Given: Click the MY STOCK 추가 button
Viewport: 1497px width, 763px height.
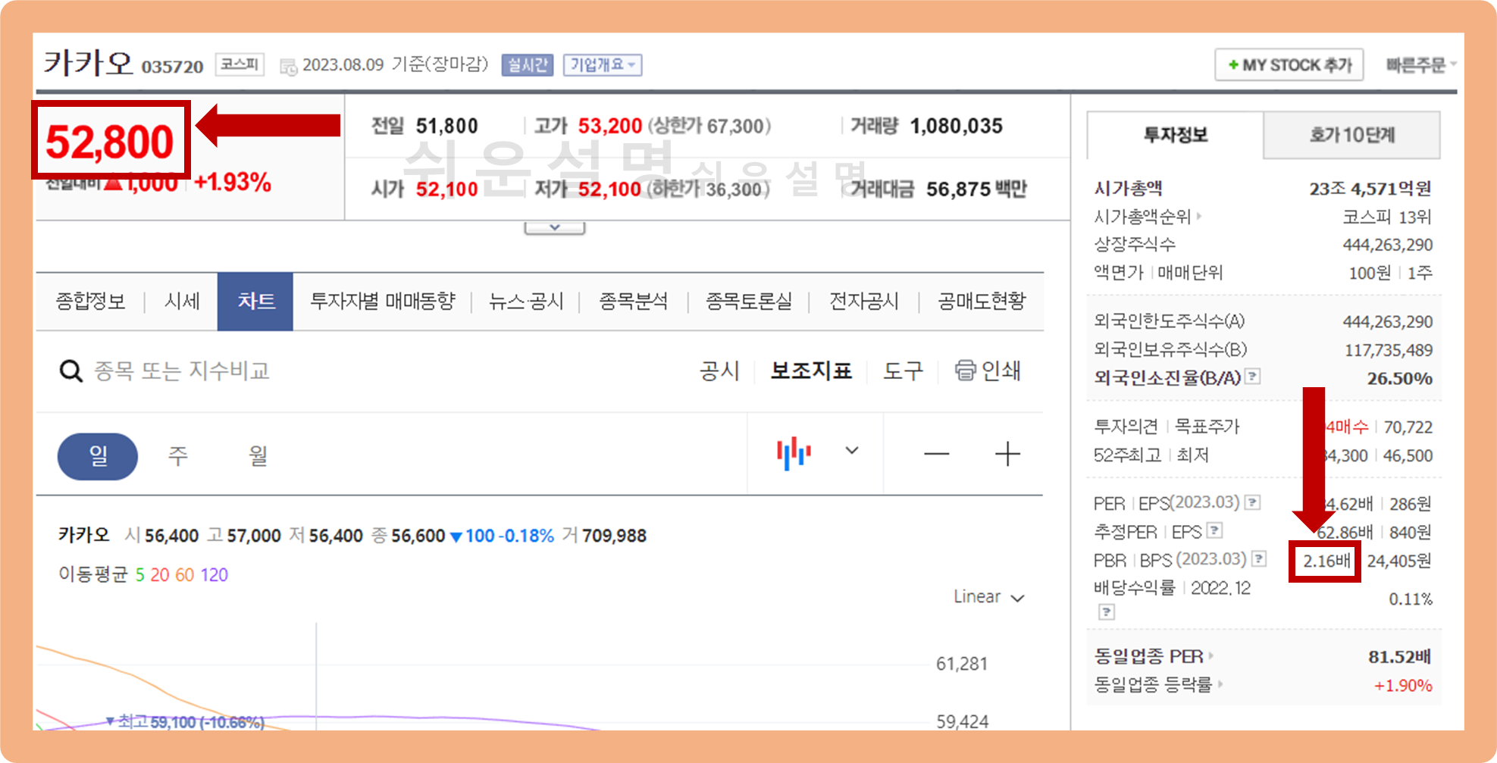Looking at the screenshot, I should pos(1289,65).
